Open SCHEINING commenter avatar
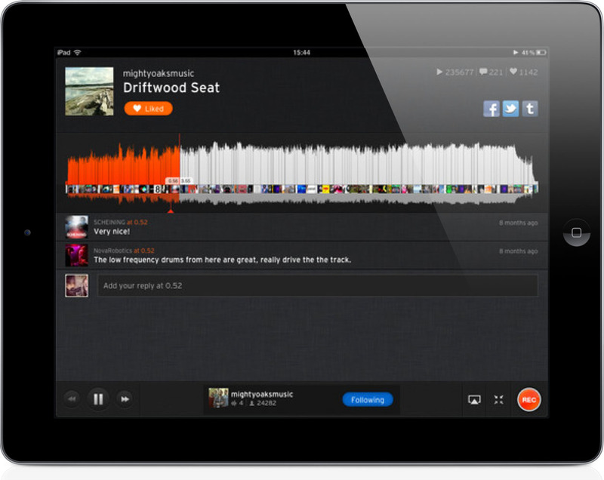 tap(77, 227)
